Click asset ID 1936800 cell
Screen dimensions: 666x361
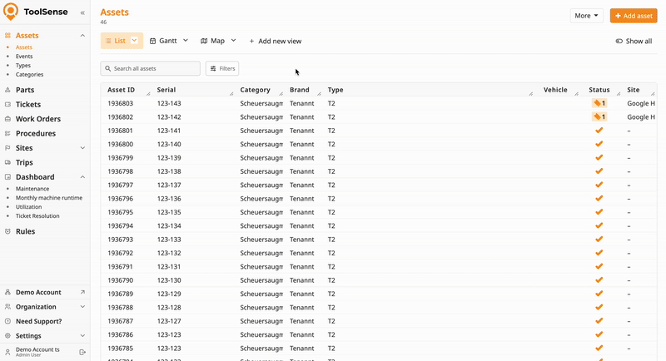tap(120, 144)
